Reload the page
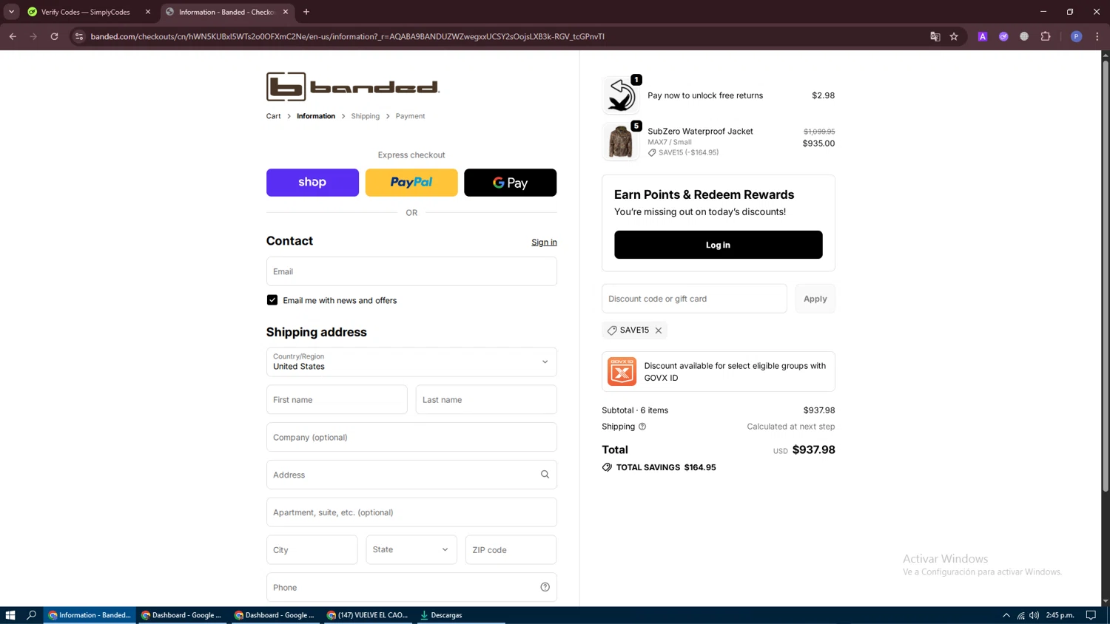The width and height of the screenshot is (1110, 624). pyautogui.click(x=54, y=36)
